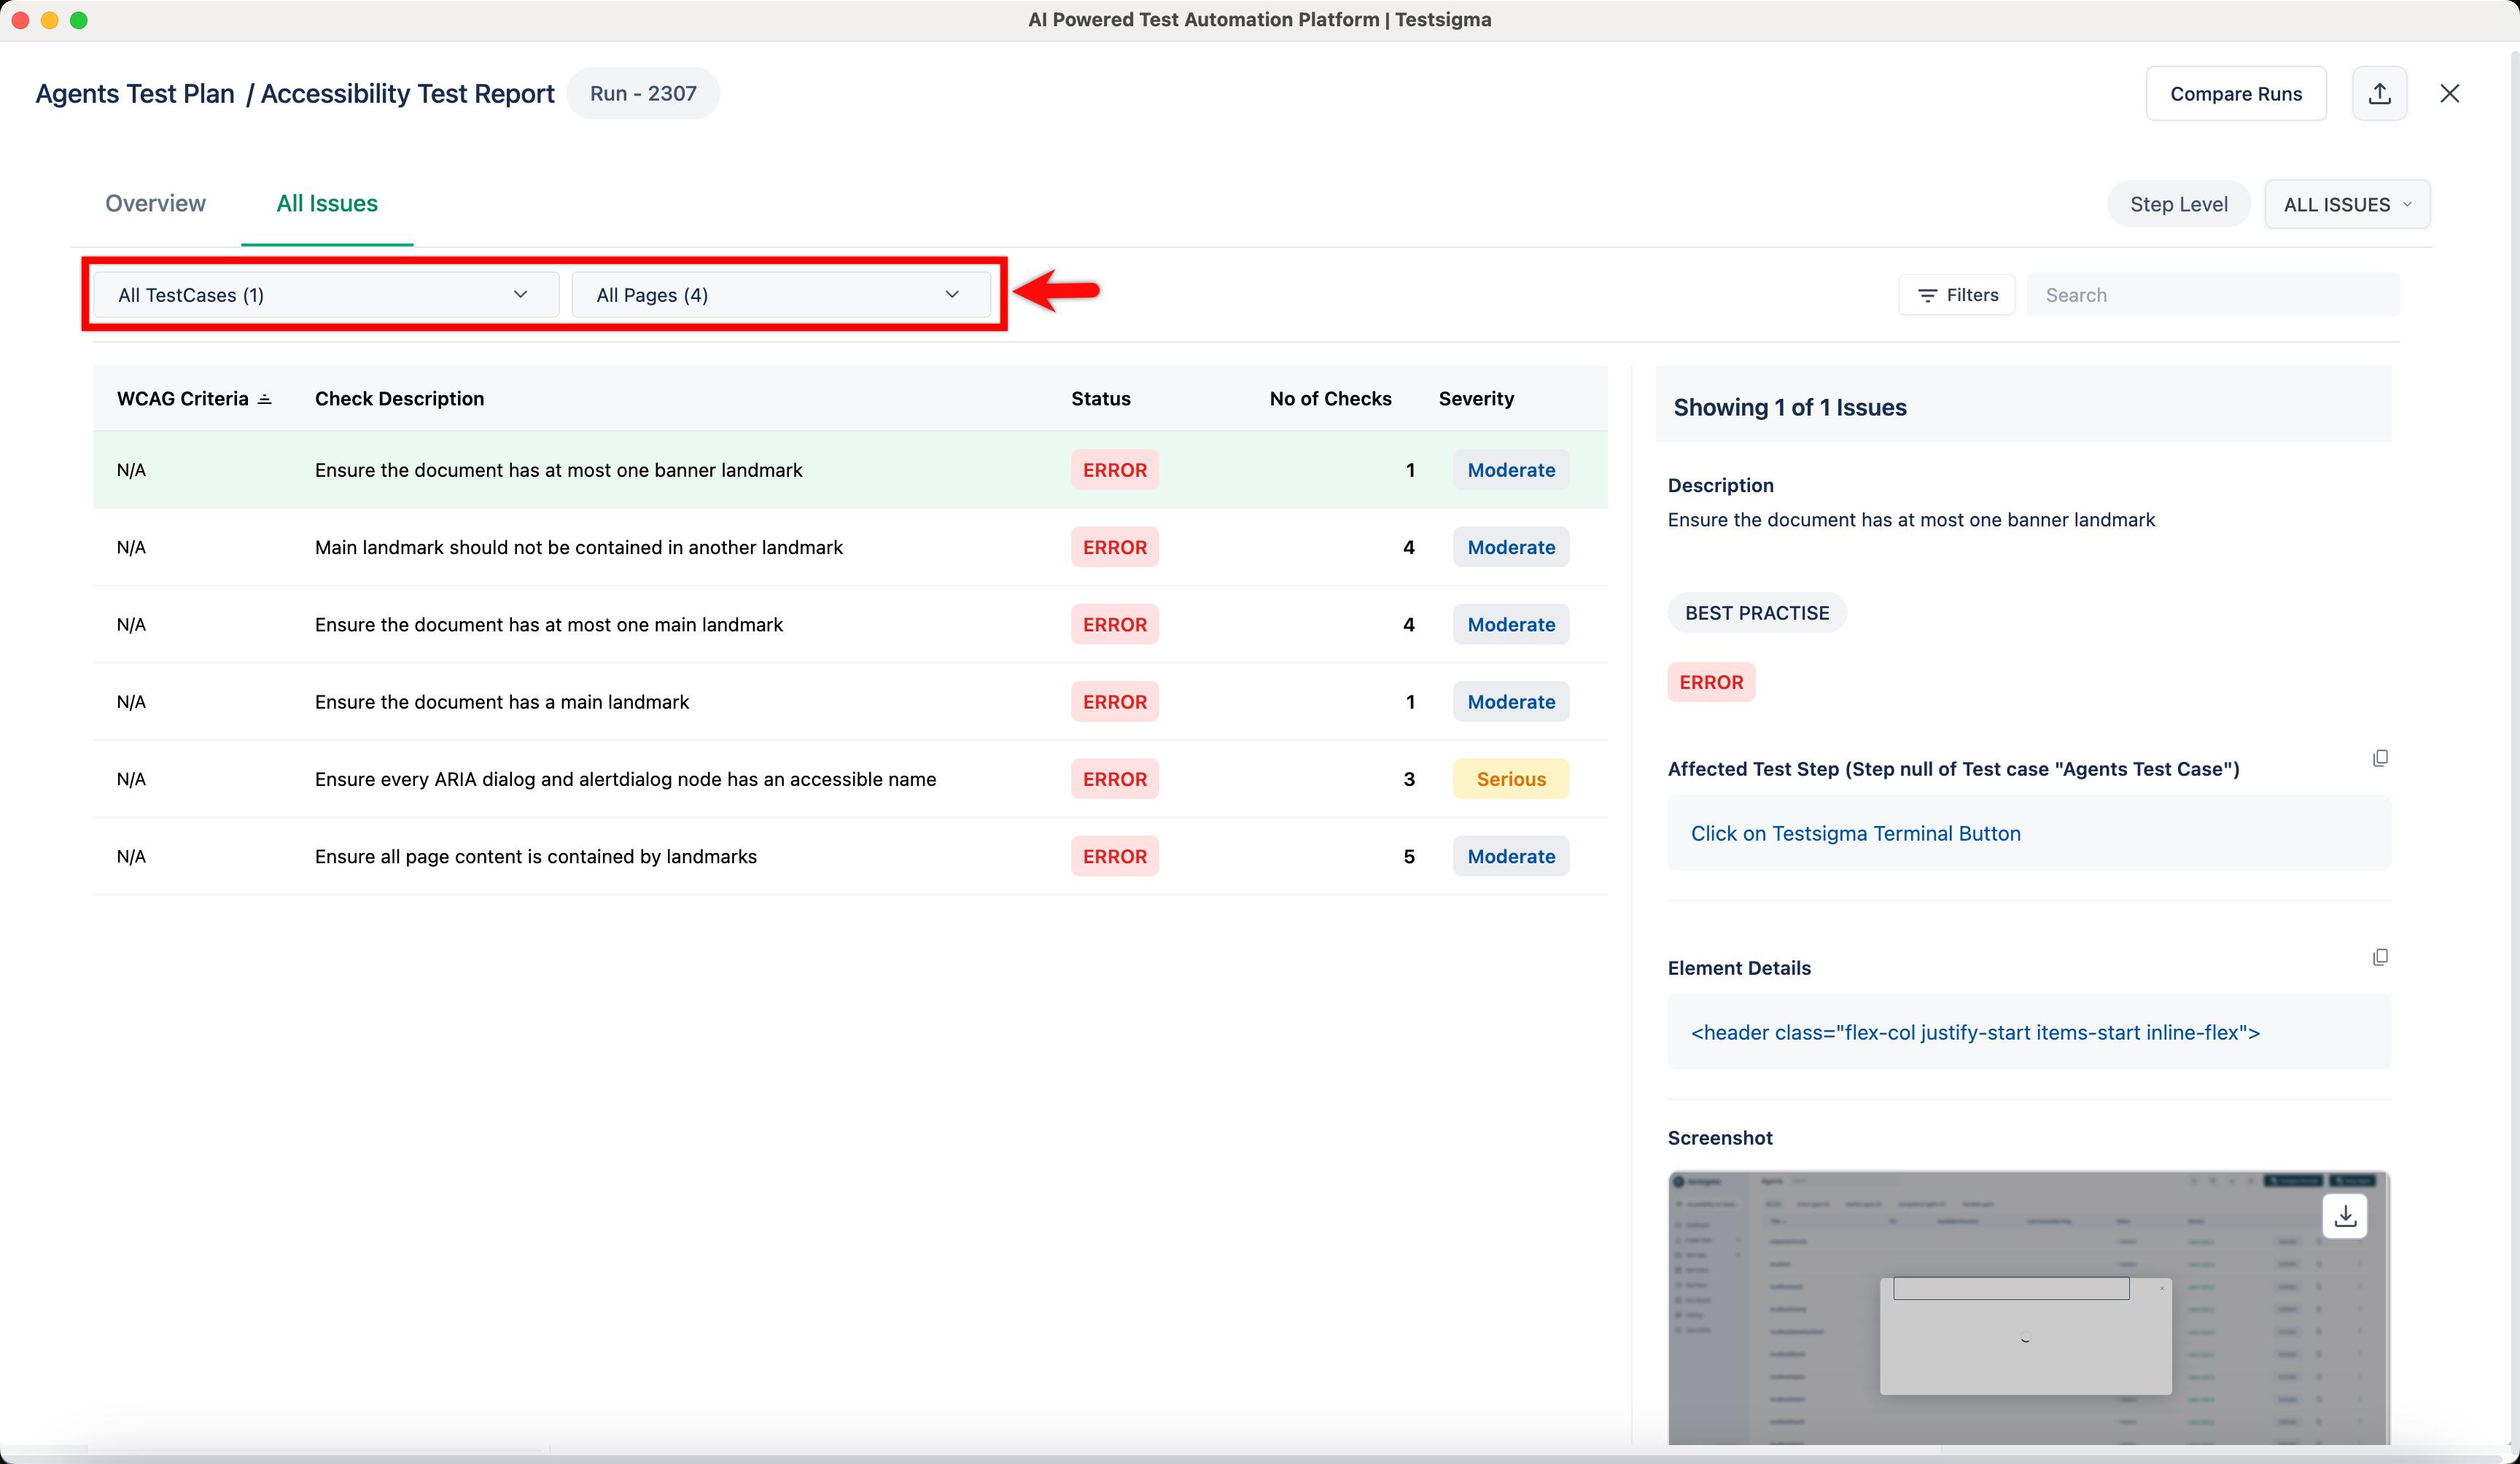Copy the Affected Test Step details
Viewport: 2520px width, 1464px height.
click(x=2381, y=757)
